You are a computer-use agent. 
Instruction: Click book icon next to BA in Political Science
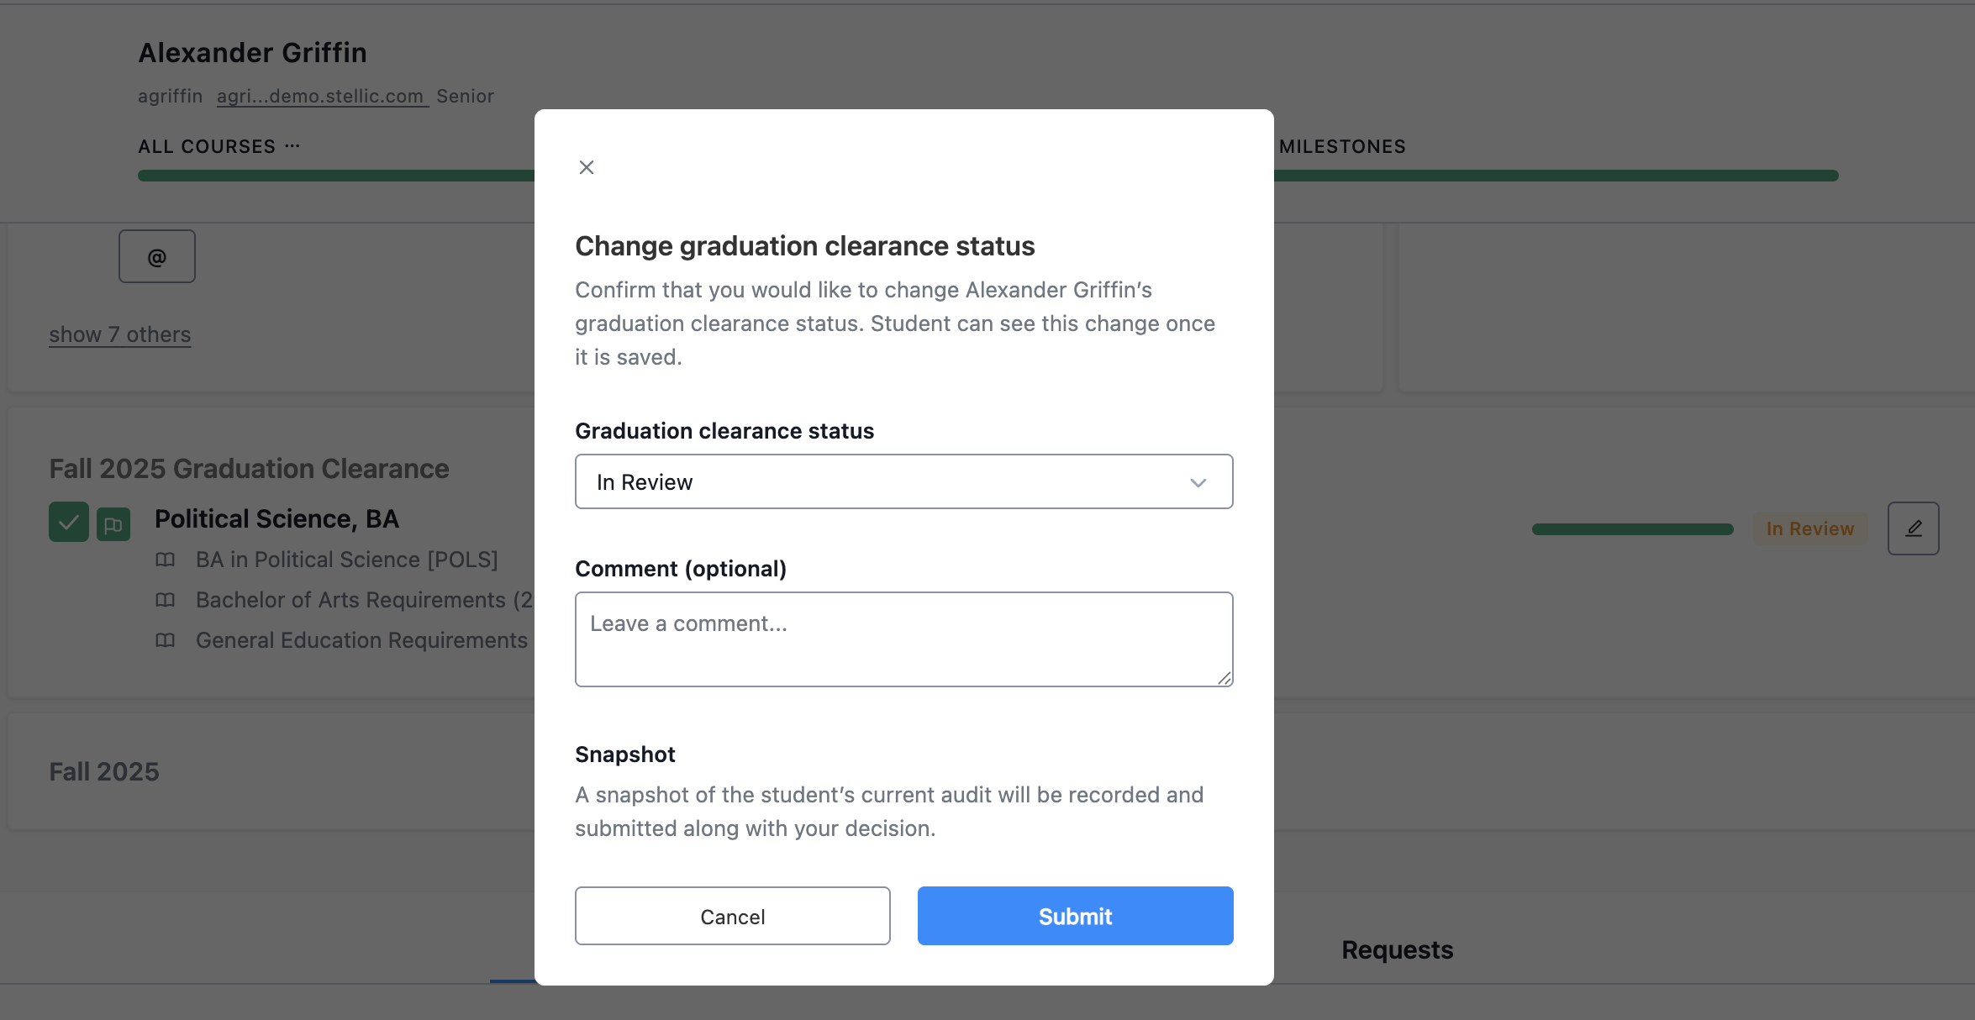point(166,560)
